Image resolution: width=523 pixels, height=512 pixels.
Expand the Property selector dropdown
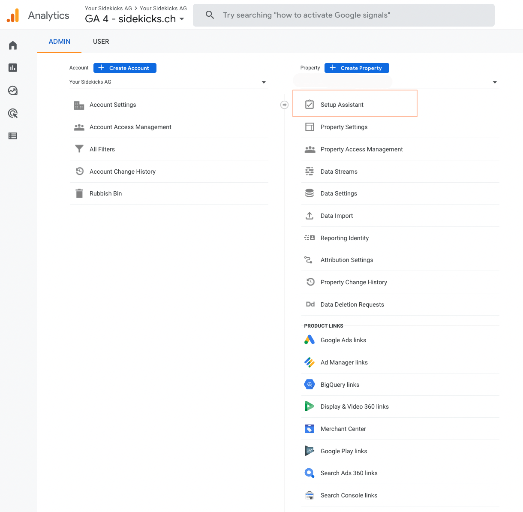pos(400,82)
